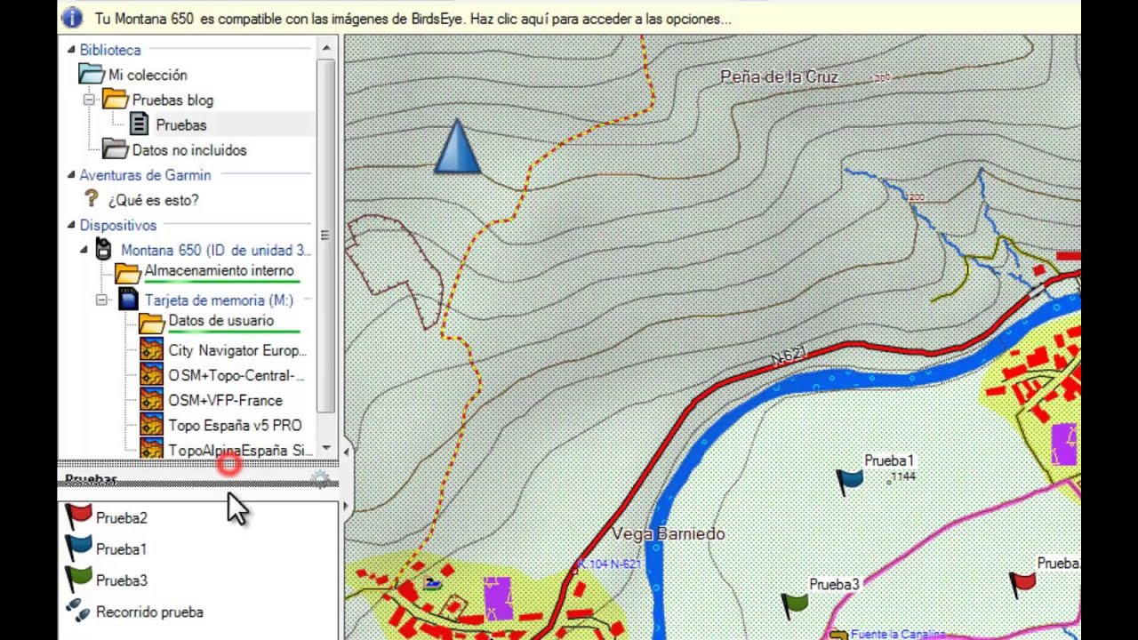
Task: Click the blue flag icon of Prueba1
Action: (x=79, y=548)
